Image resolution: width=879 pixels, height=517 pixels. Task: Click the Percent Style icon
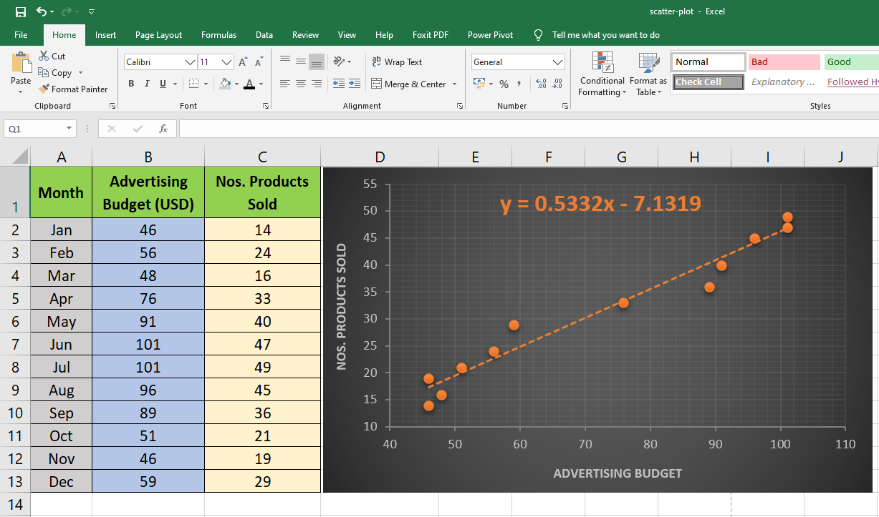pyautogui.click(x=504, y=84)
